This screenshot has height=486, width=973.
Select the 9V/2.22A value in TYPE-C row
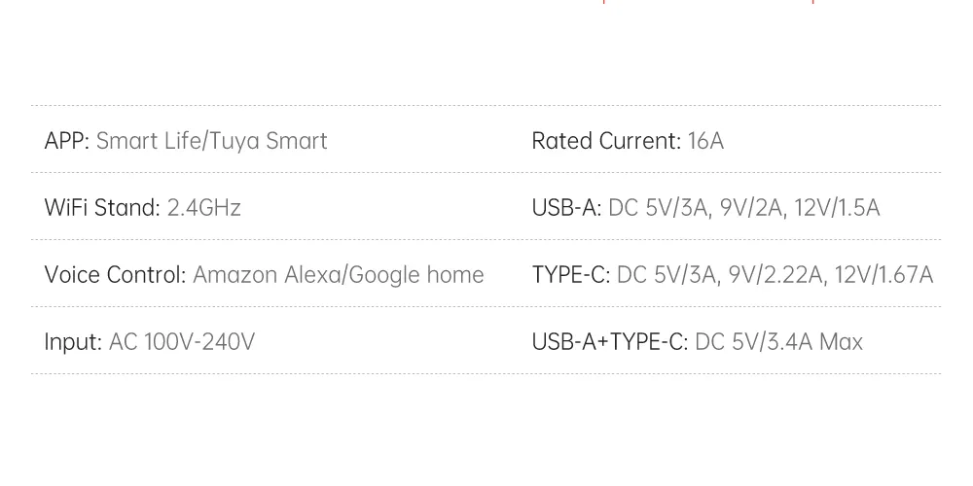(x=777, y=275)
